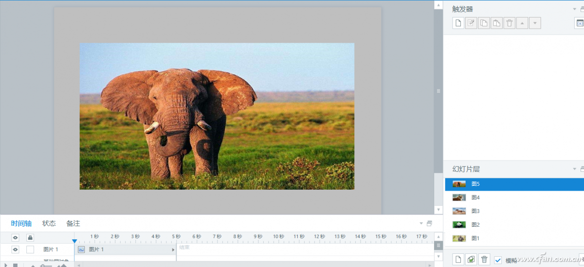Click the timeline playhead marker
This screenshot has height=267, width=584.
74,241
